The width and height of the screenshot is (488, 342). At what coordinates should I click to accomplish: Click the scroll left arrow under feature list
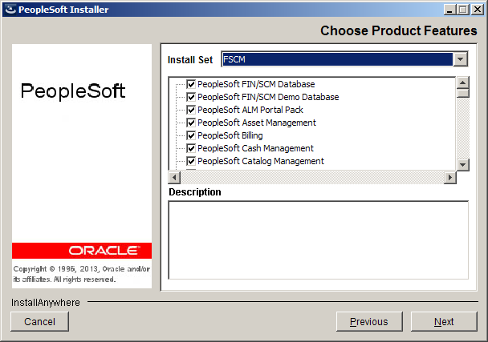(174, 178)
